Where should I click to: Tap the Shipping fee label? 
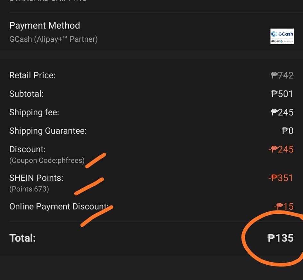[34, 112]
